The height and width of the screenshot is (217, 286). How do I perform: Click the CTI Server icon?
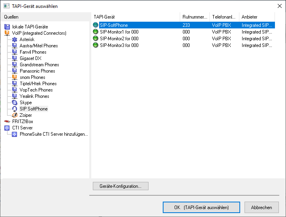7,128
